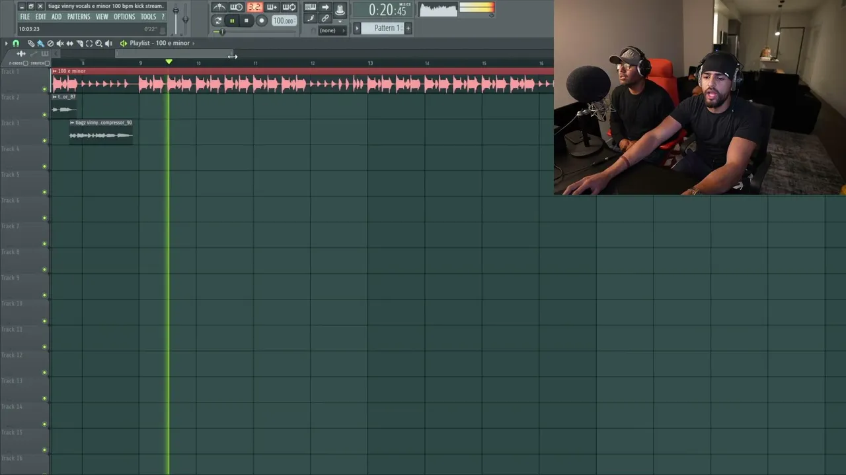
Task: Toggle loop recording button
Action: [x=289, y=7]
